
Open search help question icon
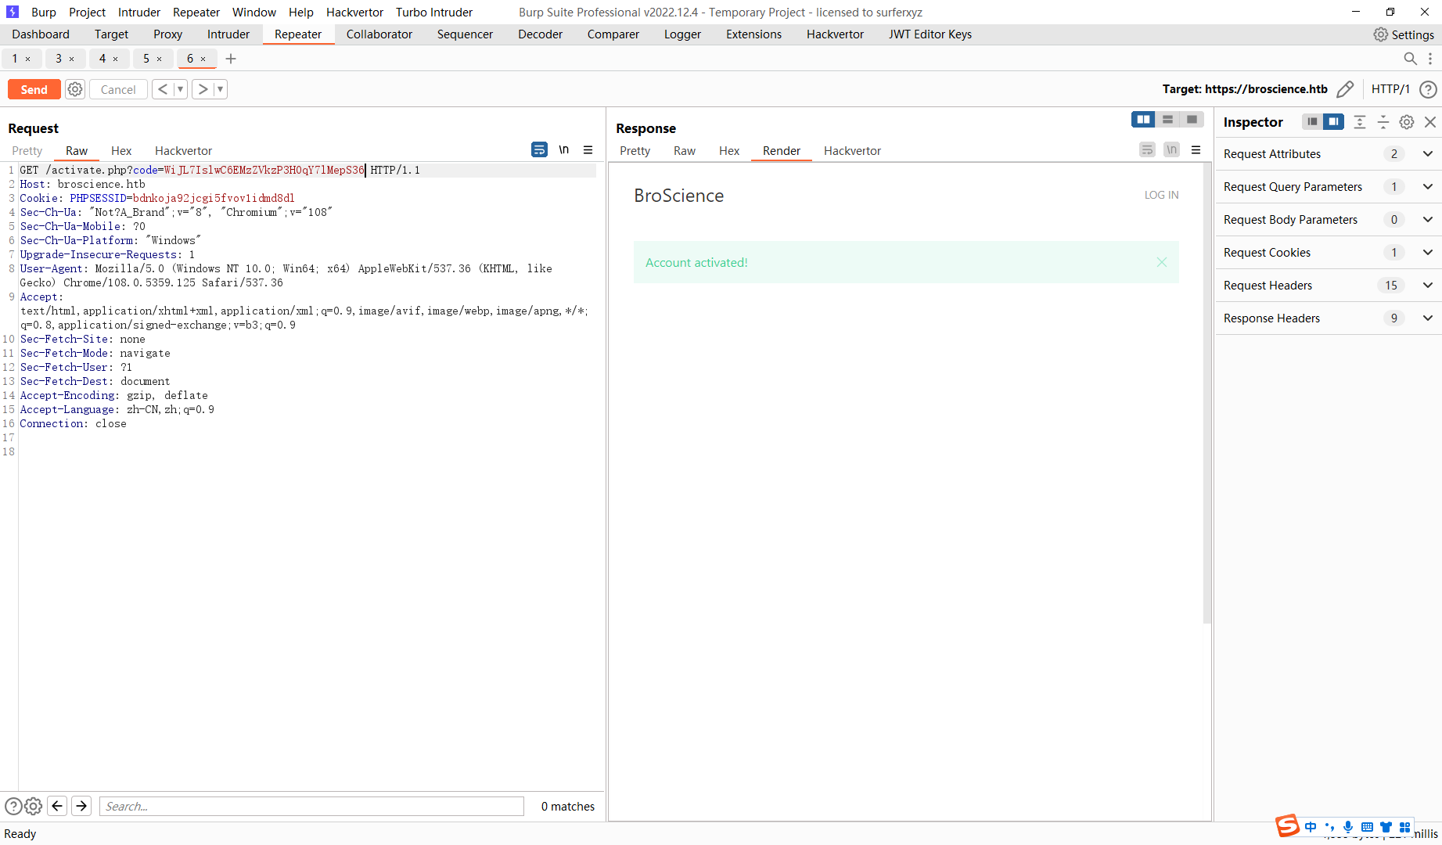(x=13, y=806)
